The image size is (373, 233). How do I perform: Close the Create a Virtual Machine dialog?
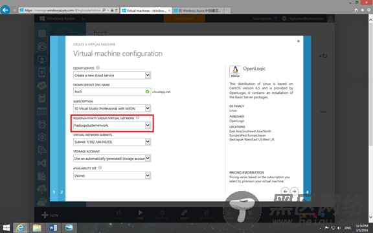299,41
